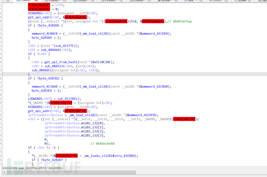The height and width of the screenshot is (177, 267).
Task: Click the WSASocketW comment
Action: pyautogui.click(x=102, y=143)
